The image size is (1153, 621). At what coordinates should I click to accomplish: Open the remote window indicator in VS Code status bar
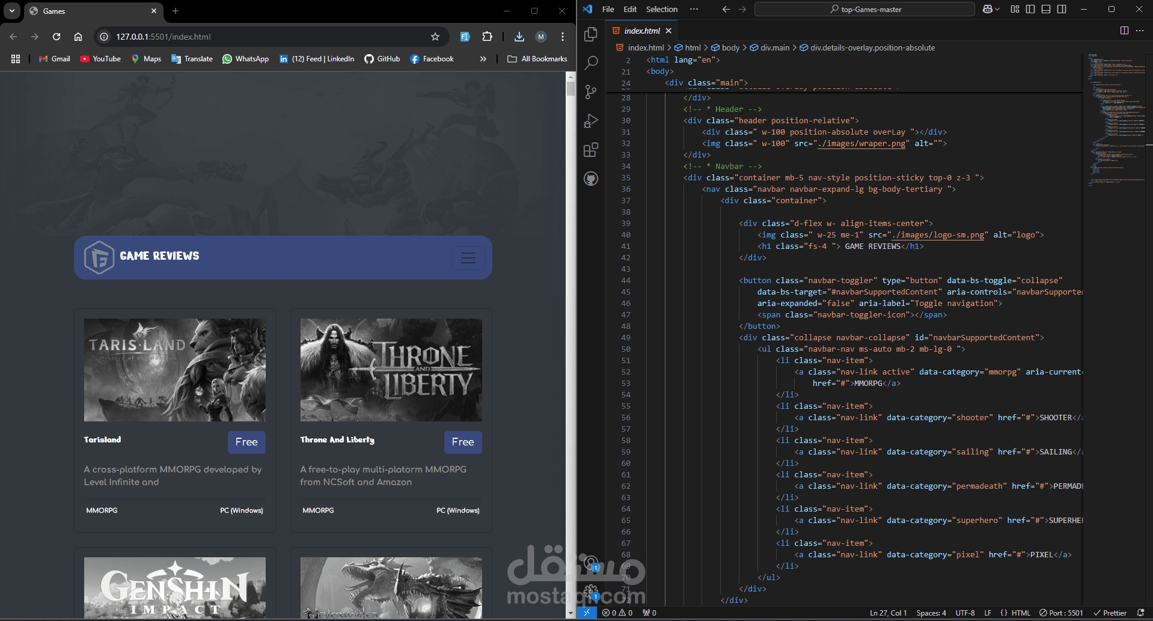pos(587,613)
